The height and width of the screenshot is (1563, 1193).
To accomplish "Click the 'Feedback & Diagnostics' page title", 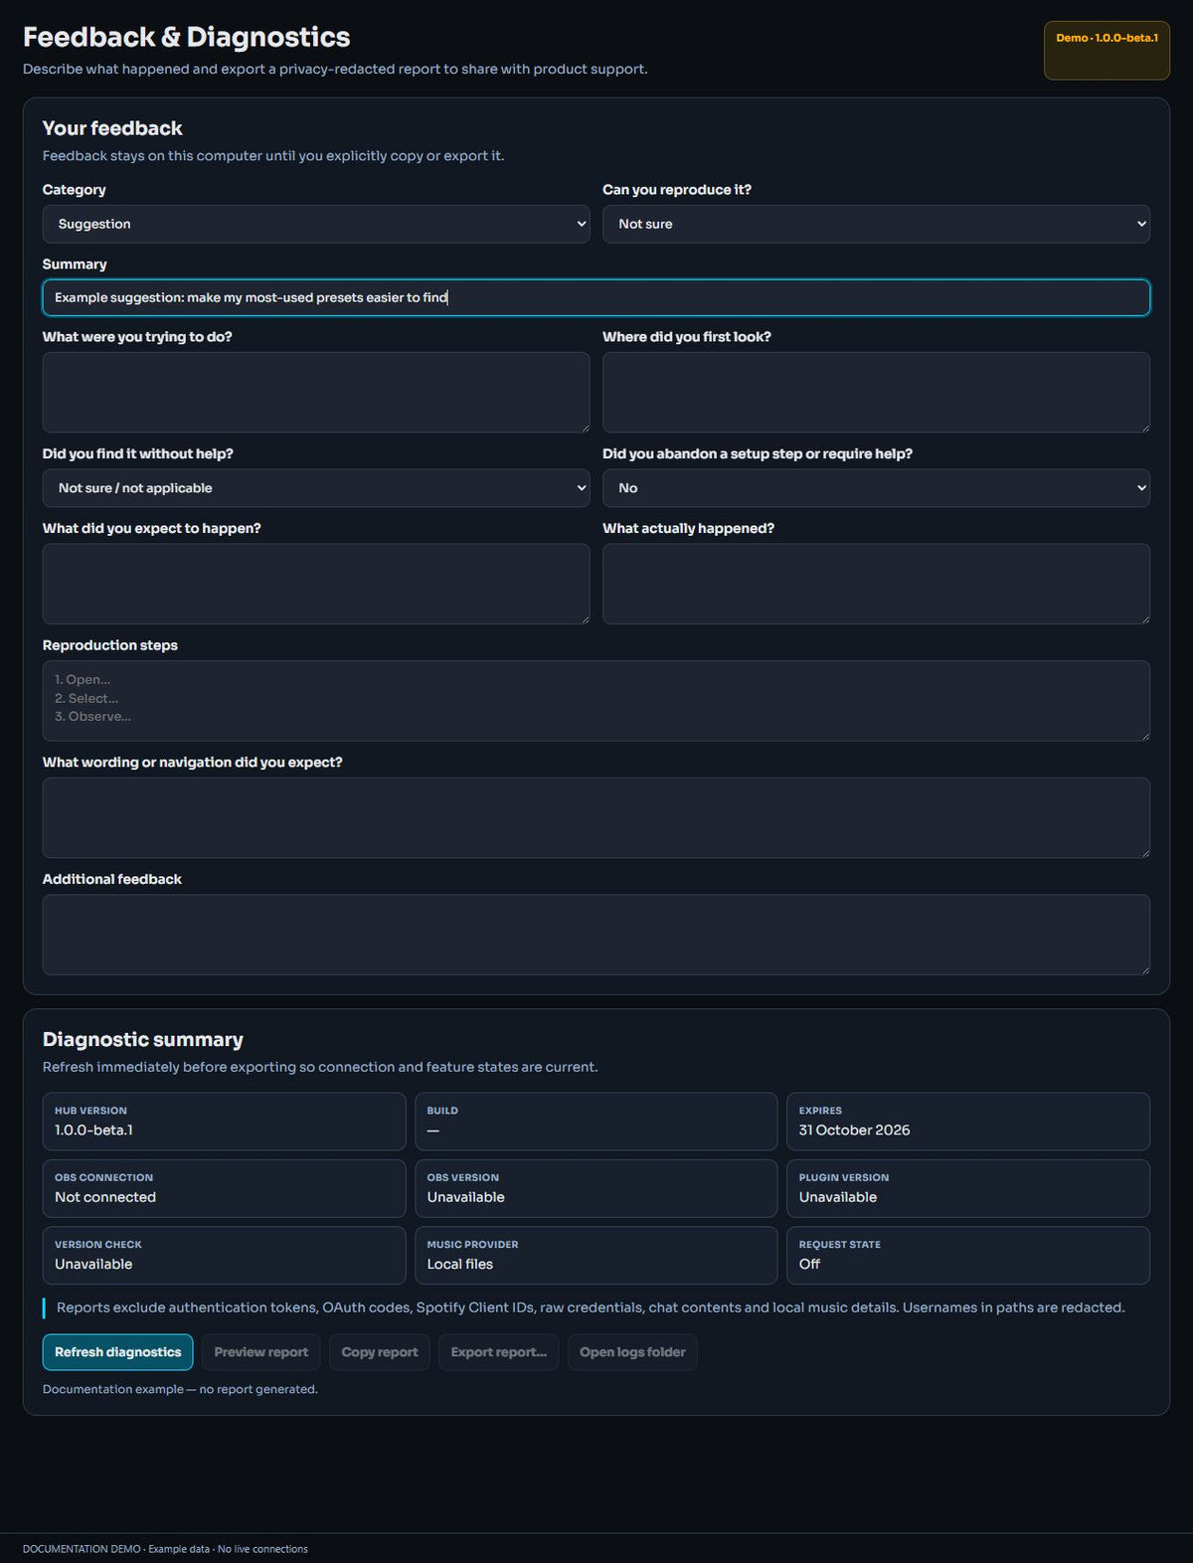I will pos(187,37).
